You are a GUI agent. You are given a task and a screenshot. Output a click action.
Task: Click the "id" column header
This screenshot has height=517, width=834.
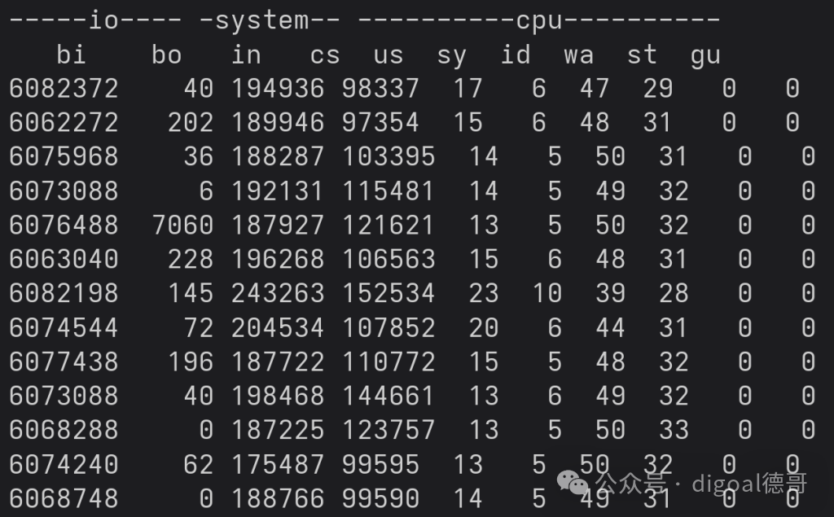[516, 55]
